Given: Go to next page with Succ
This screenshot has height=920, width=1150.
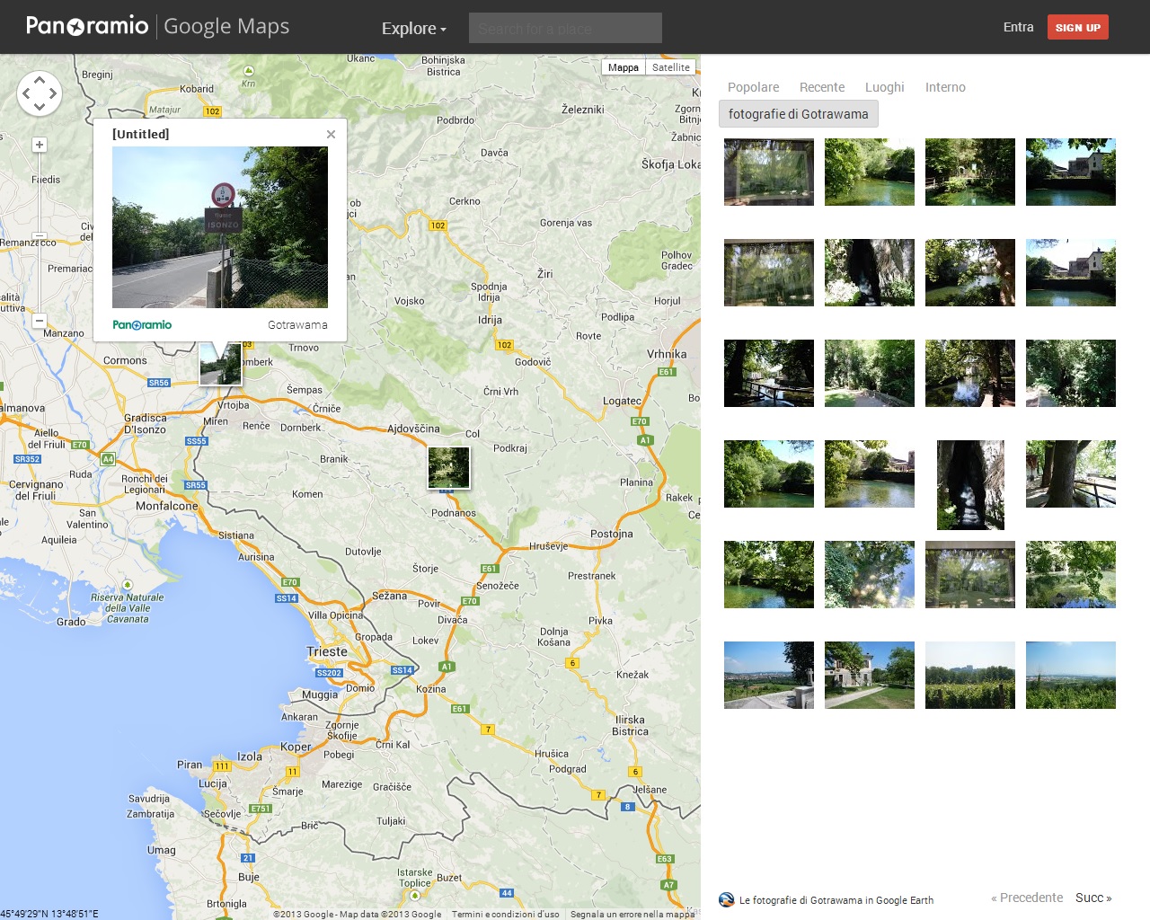Looking at the screenshot, I should [x=1093, y=898].
